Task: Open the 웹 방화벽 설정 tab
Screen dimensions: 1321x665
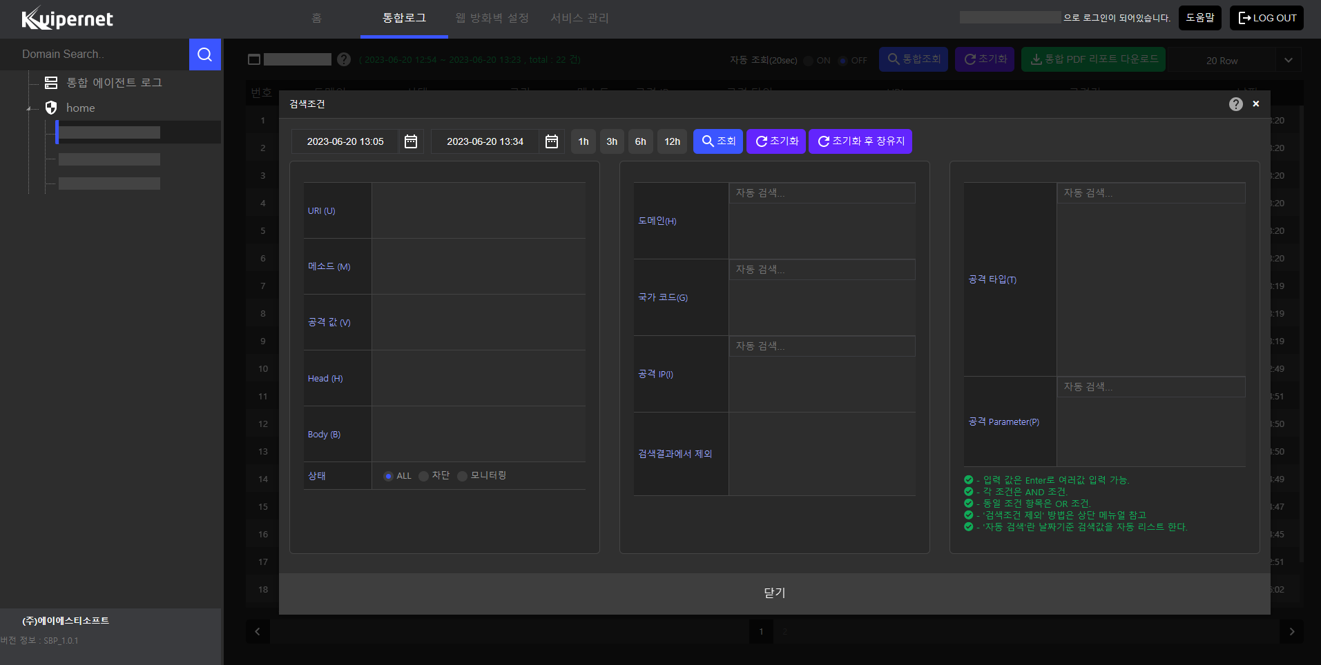Action: point(492,18)
